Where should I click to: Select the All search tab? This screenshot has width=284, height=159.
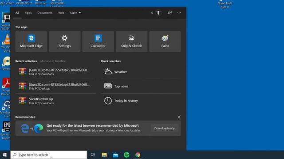click(17, 13)
